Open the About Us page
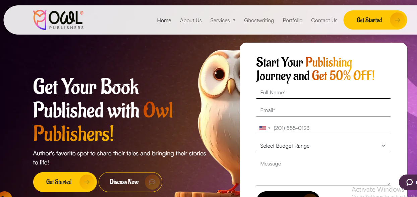Viewport: 417px width, 197px height. pyautogui.click(x=191, y=20)
